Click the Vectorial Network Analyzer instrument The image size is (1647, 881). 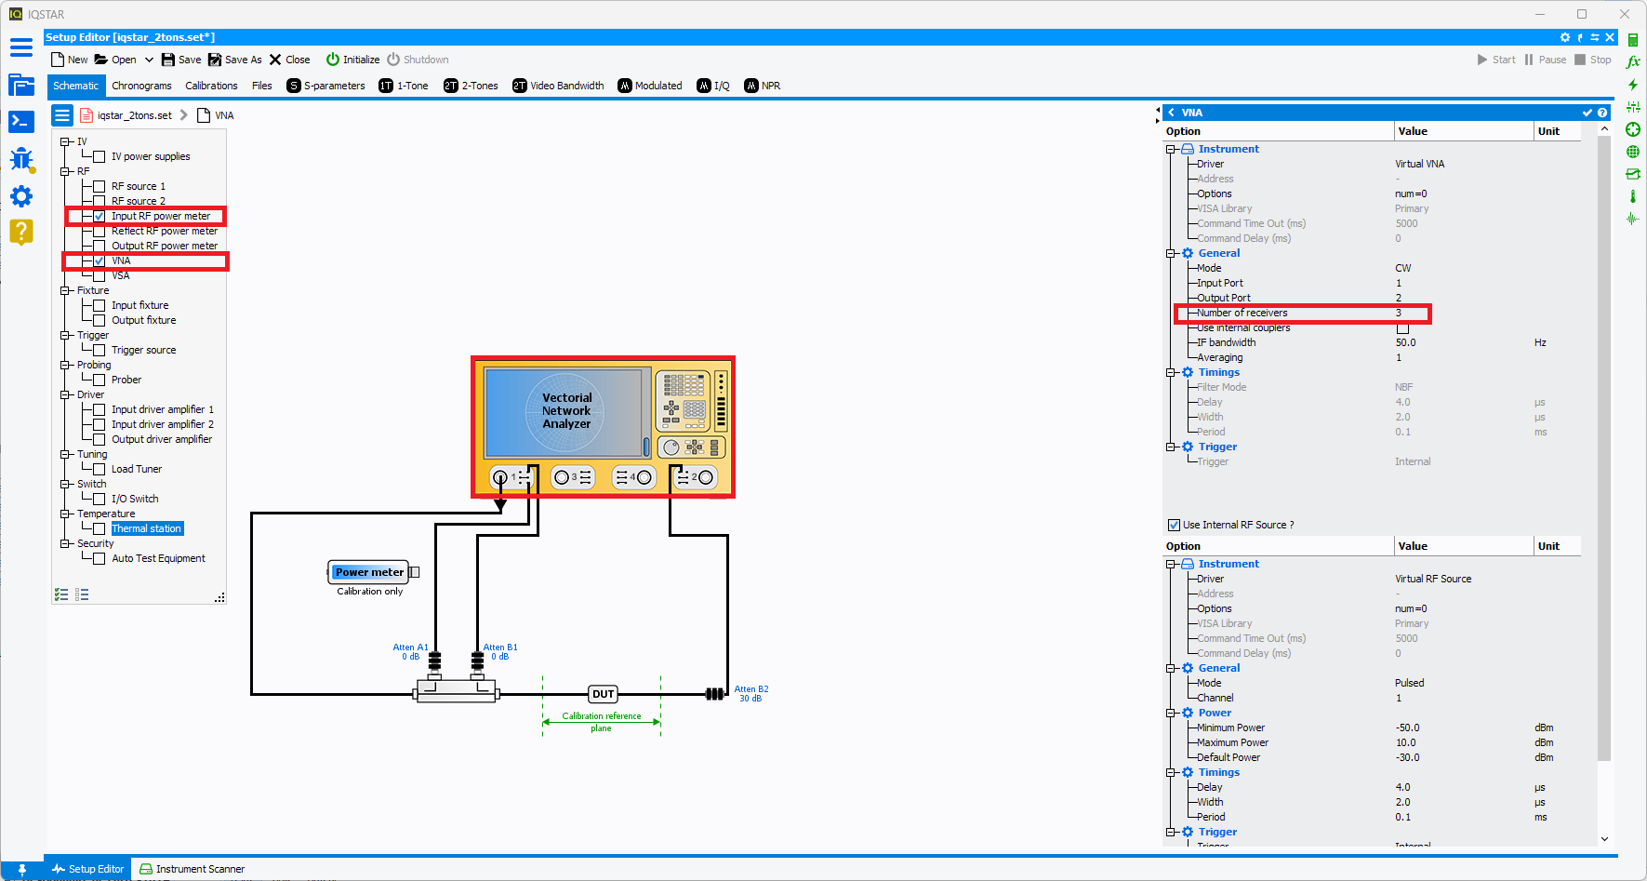pyautogui.click(x=603, y=427)
